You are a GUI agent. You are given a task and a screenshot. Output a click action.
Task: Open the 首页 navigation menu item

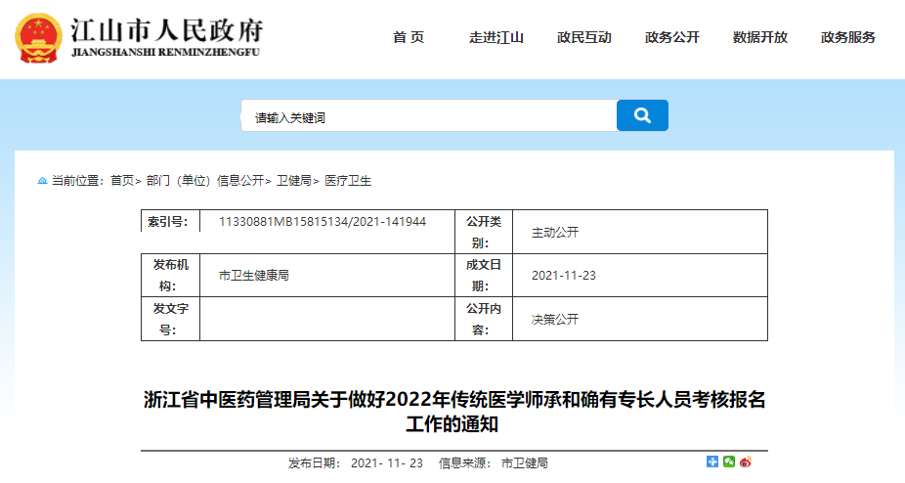pyautogui.click(x=409, y=38)
